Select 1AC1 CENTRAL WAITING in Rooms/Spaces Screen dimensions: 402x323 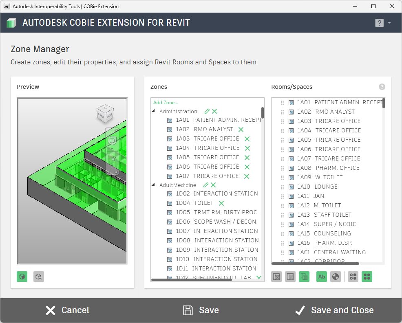(327, 252)
